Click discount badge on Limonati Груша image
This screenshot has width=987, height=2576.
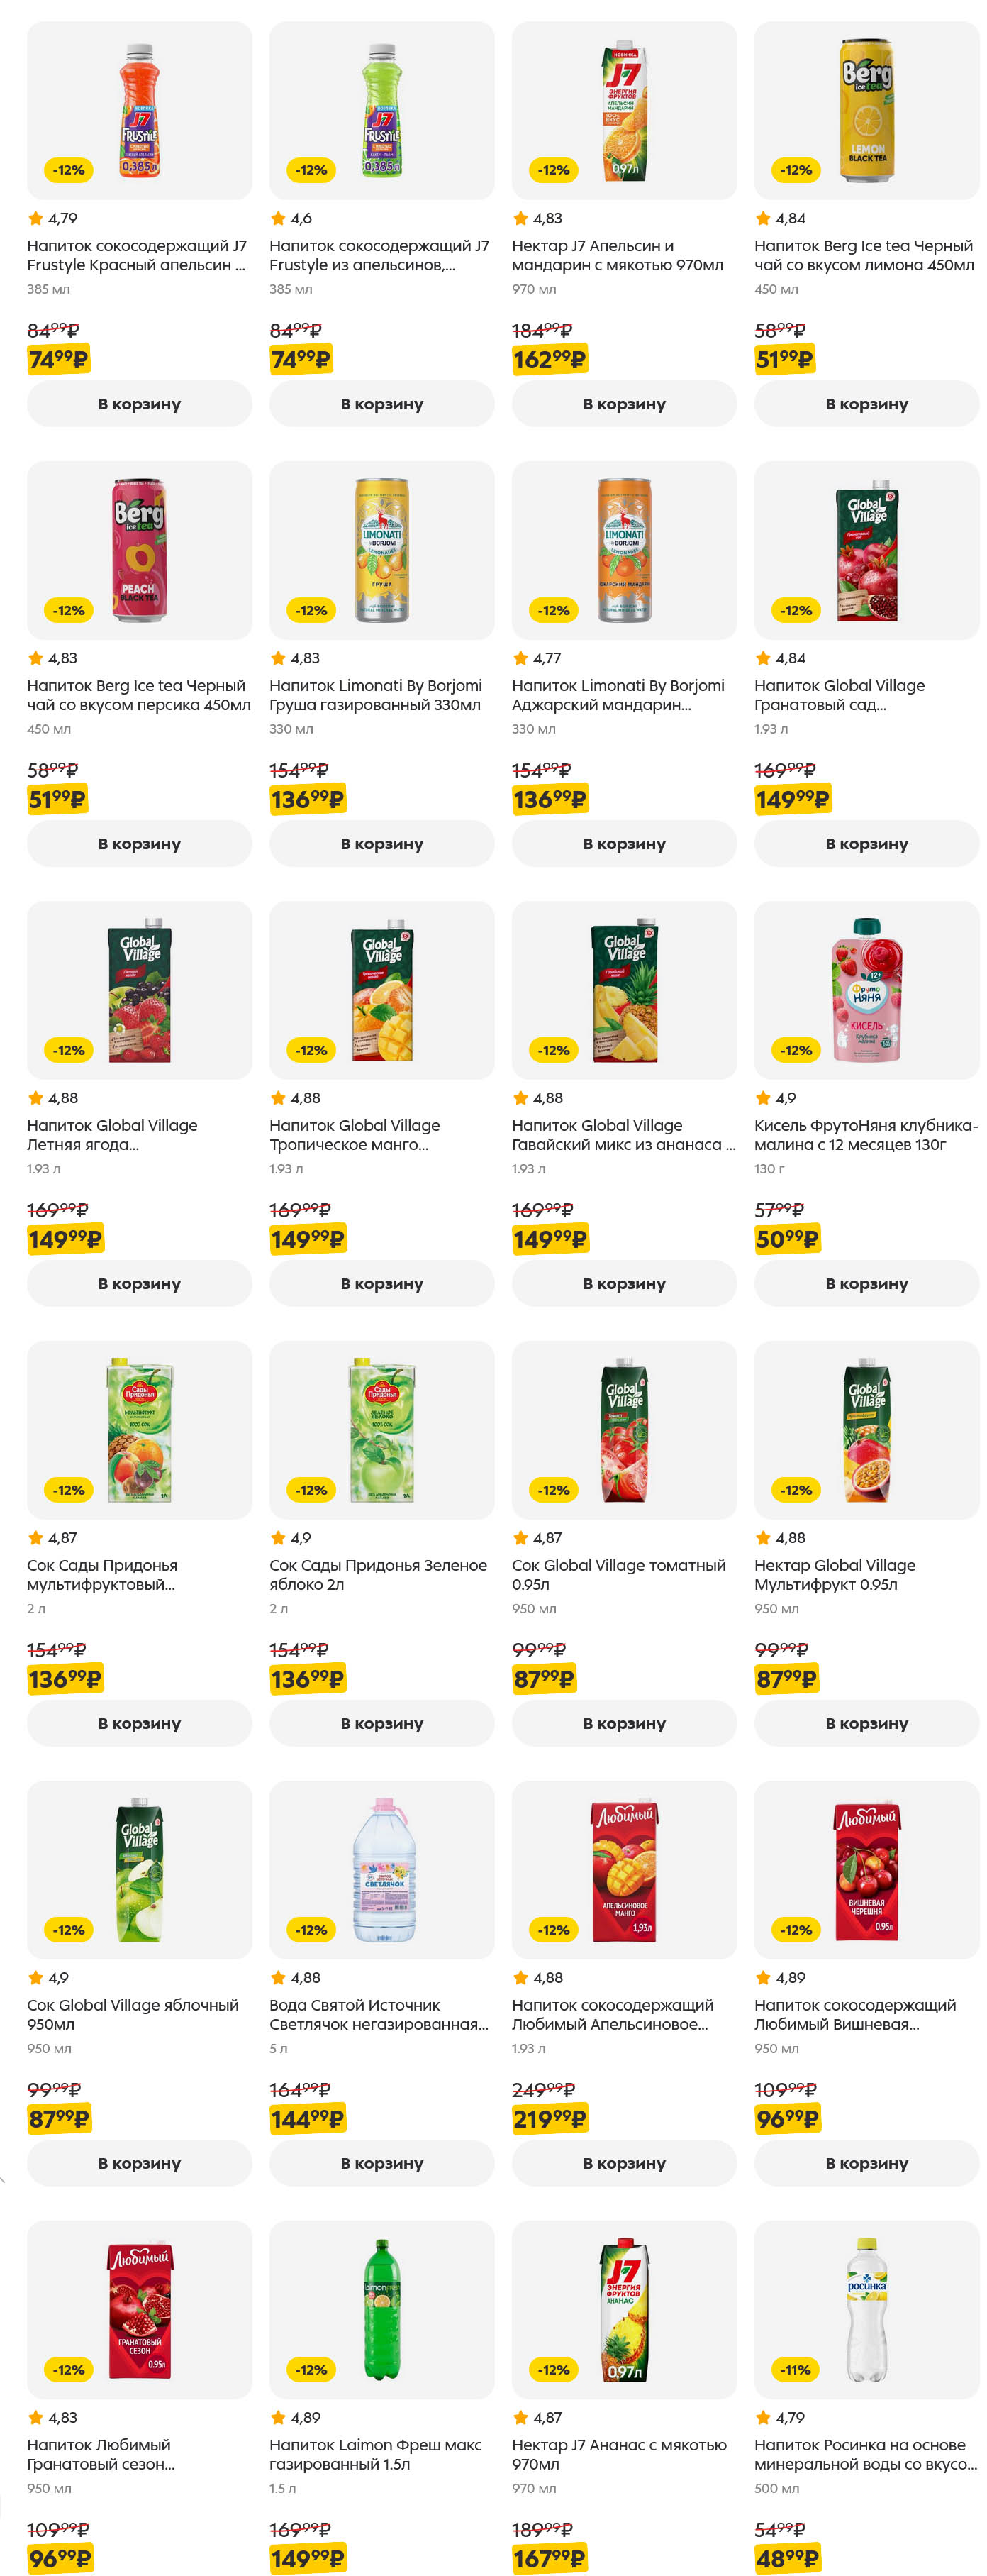click(311, 610)
